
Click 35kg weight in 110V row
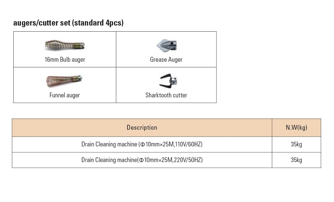pyautogui.click(x=296, y=144)
